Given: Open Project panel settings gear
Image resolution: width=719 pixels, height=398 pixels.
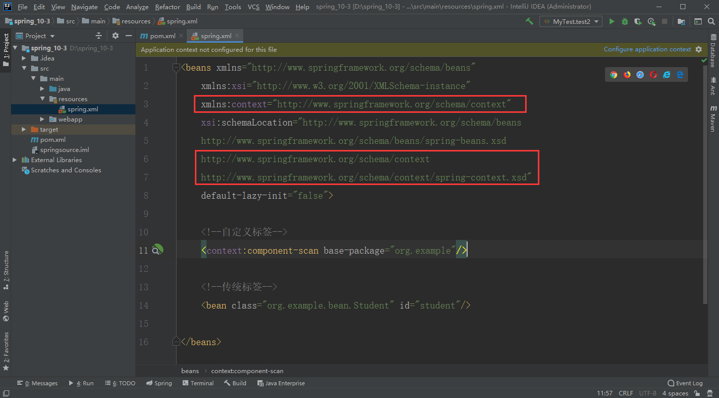Looking at the screenshot, I should point(115,36).
